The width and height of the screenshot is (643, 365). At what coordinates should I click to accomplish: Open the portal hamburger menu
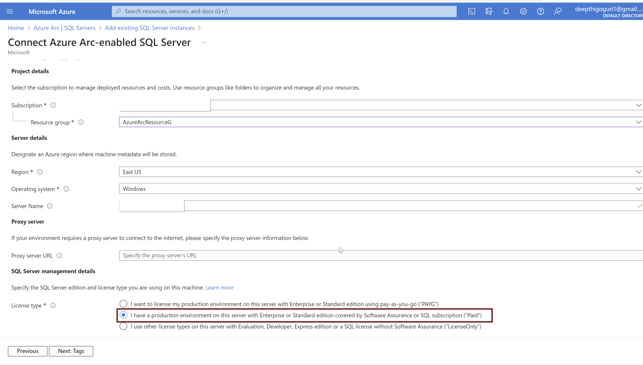[x=10, y=12]
